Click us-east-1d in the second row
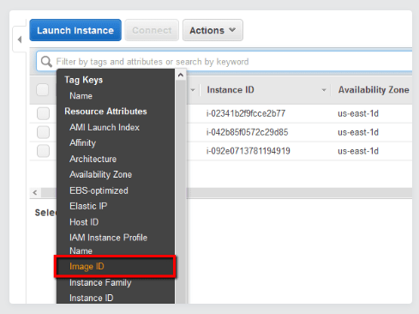 (x=358, y=132)
